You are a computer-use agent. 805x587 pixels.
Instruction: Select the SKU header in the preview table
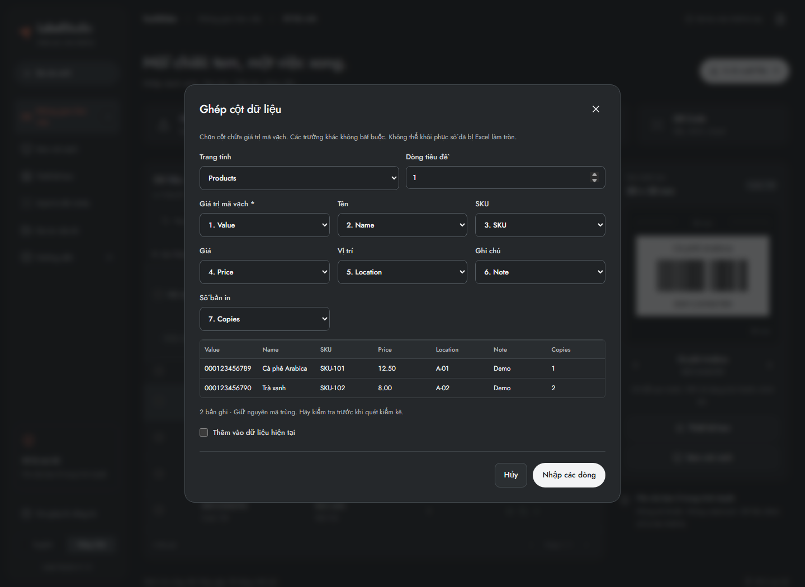pos(326,349)
